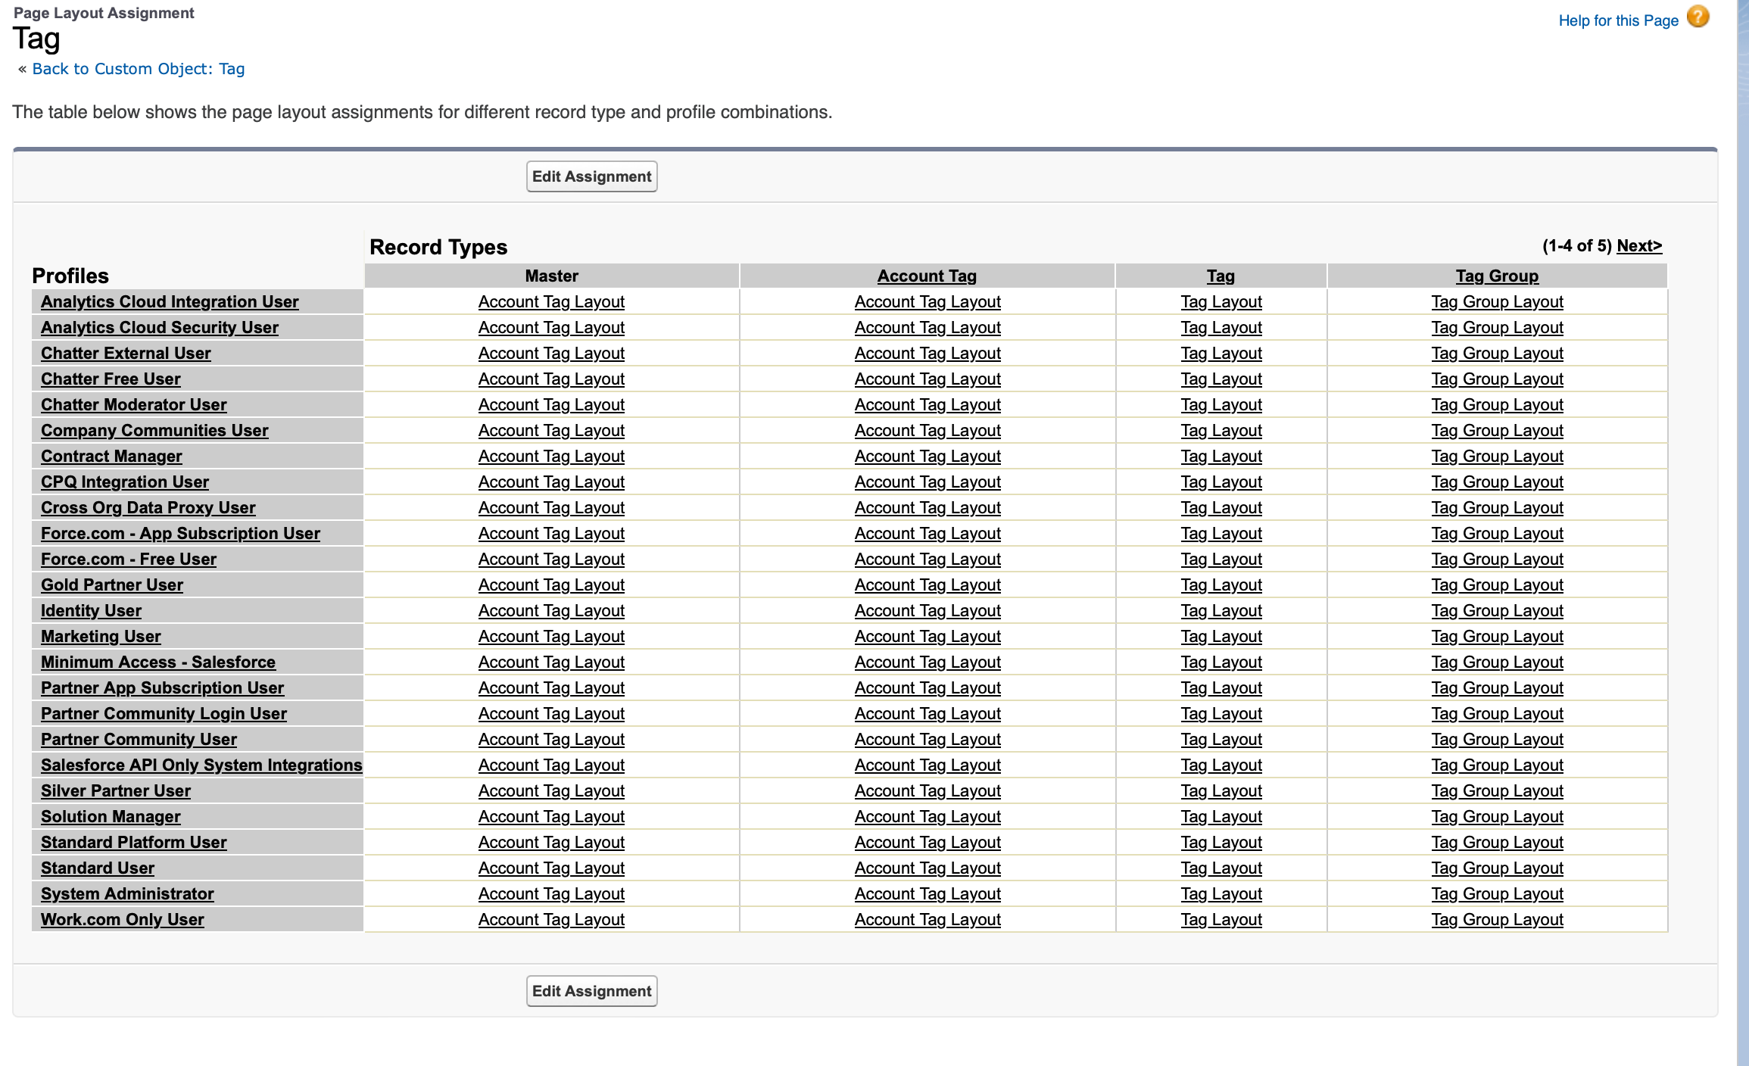Select the Chatter Free User profile link
1749x1066 pixels.
click(111, 379)
